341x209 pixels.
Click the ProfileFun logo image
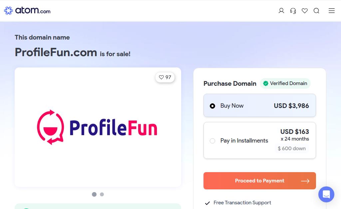point(97,127)
